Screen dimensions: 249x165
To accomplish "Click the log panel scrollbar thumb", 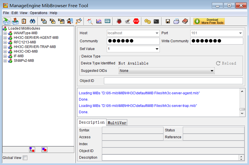I will click(242, 109).
